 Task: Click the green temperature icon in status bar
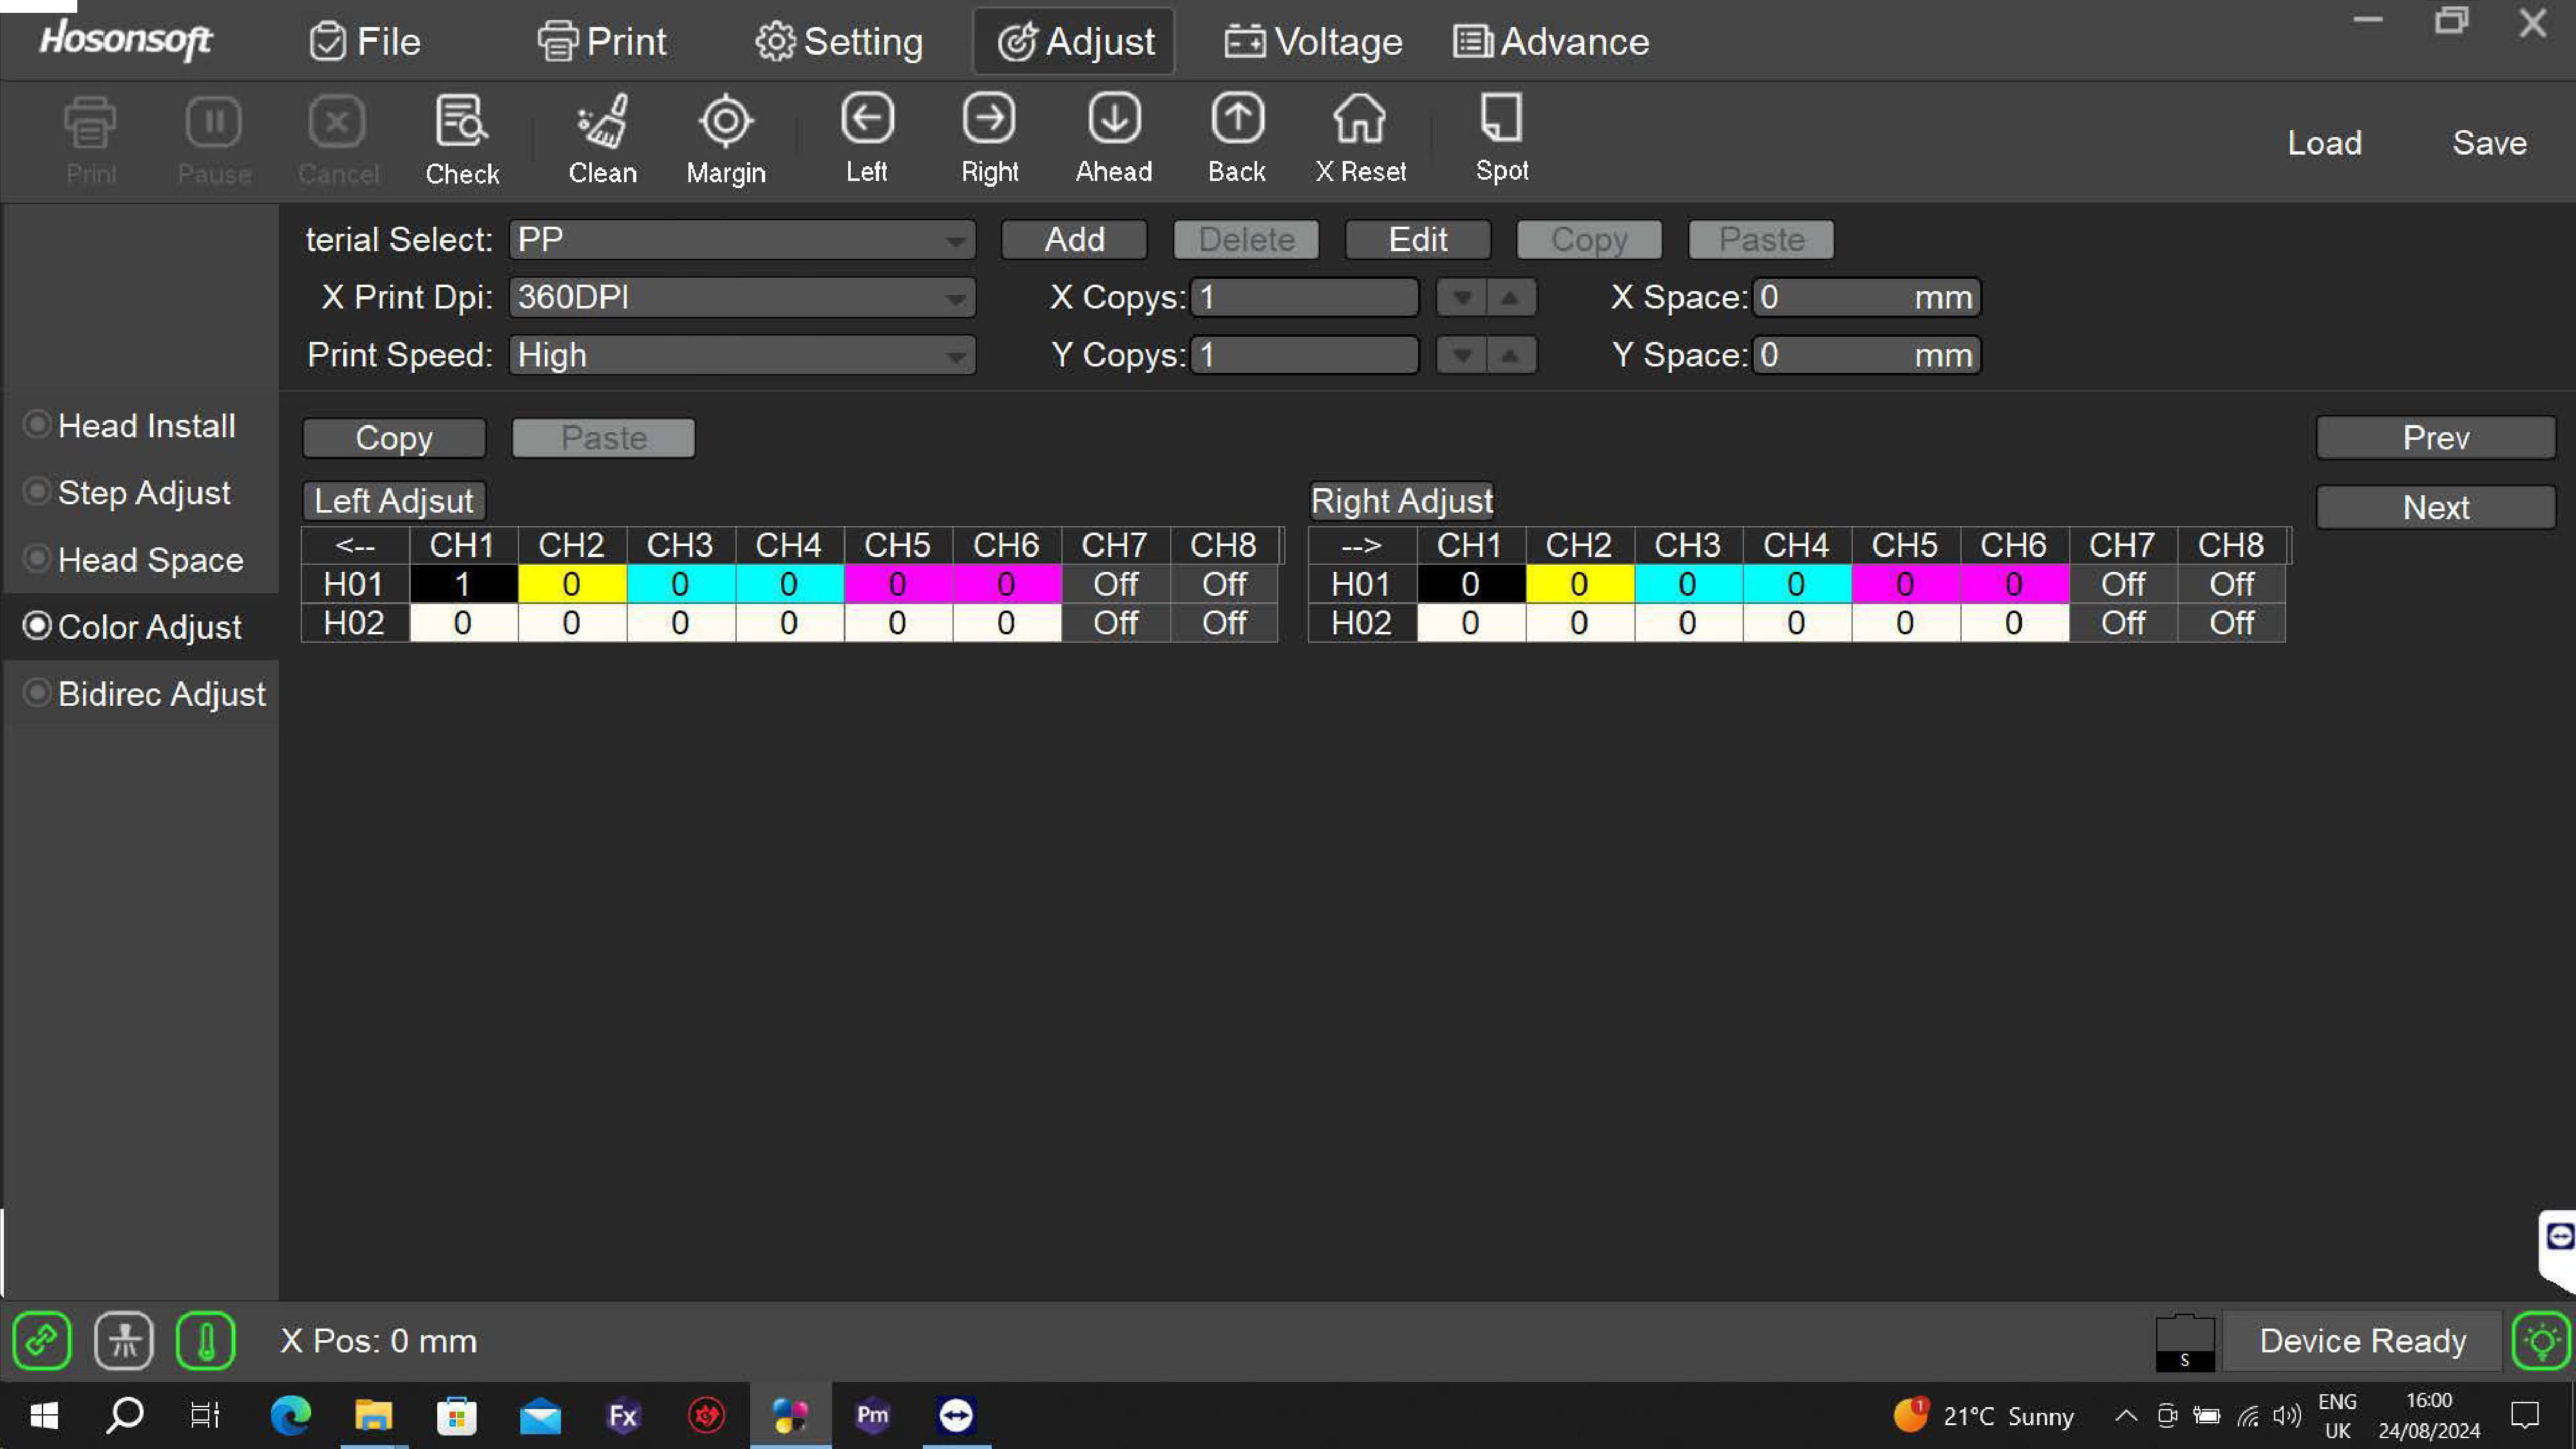(x=205, y=1340)
